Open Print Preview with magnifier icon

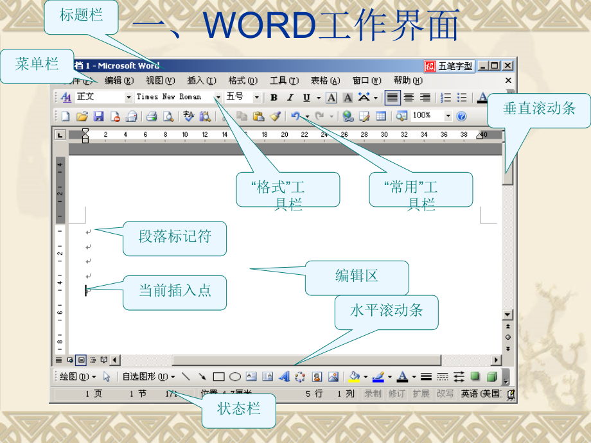[x=168, y=116]
